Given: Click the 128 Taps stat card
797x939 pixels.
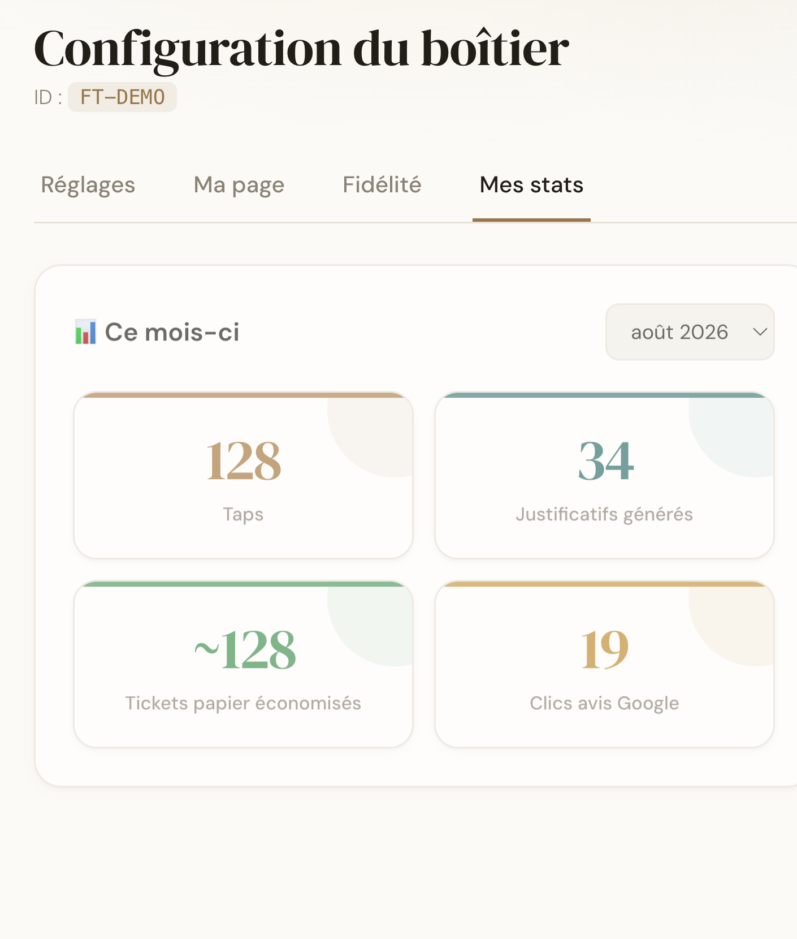Looking at the screenshot, I should point(244,475).
